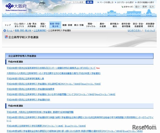Open 健康・医療 tab
160x133 pixels.
point(67,25)
